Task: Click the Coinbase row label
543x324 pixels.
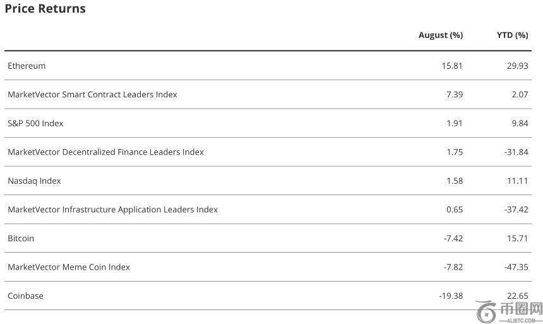Action: point(25,296)
